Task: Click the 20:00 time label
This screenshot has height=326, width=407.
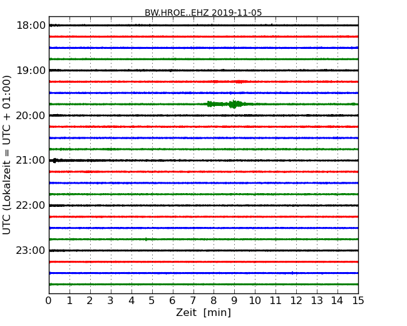Action: [31, 115]
